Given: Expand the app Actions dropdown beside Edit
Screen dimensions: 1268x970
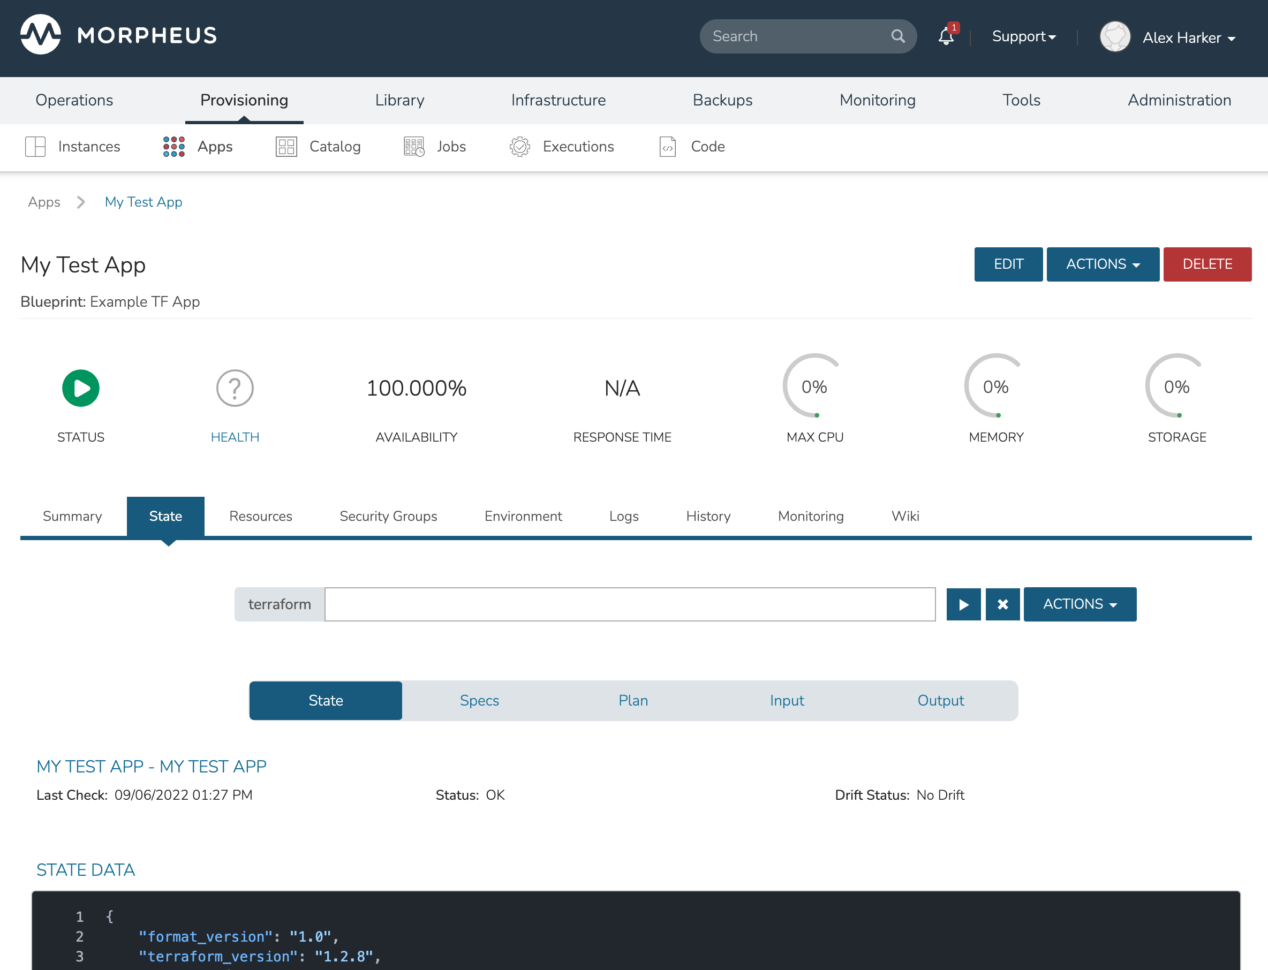Looking at the screenshot, I should point(1103,264).
